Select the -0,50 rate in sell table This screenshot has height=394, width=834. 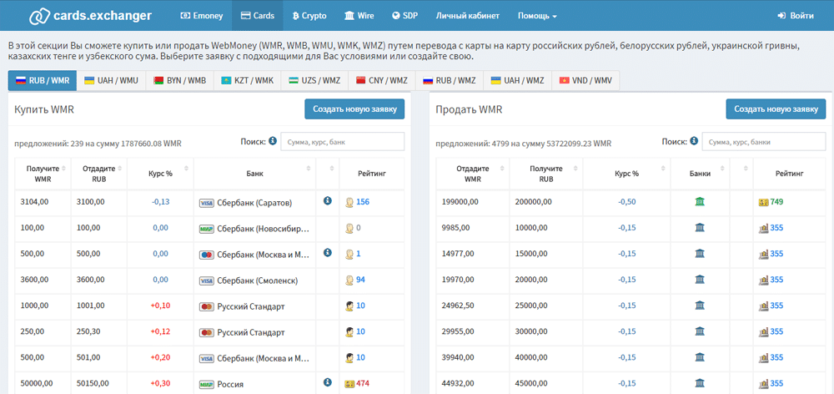pos(626,202)
